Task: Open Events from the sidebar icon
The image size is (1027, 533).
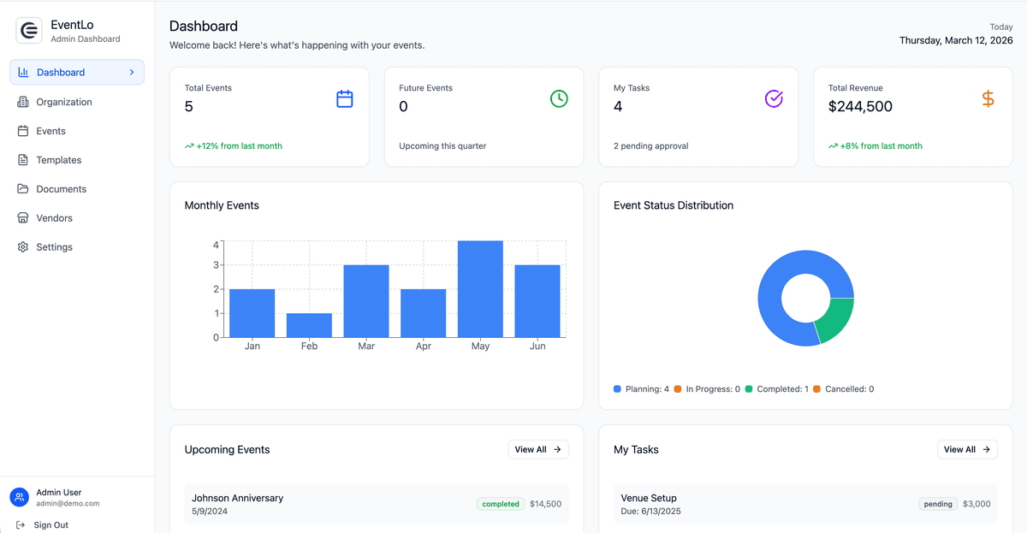Action: [22, 130]
